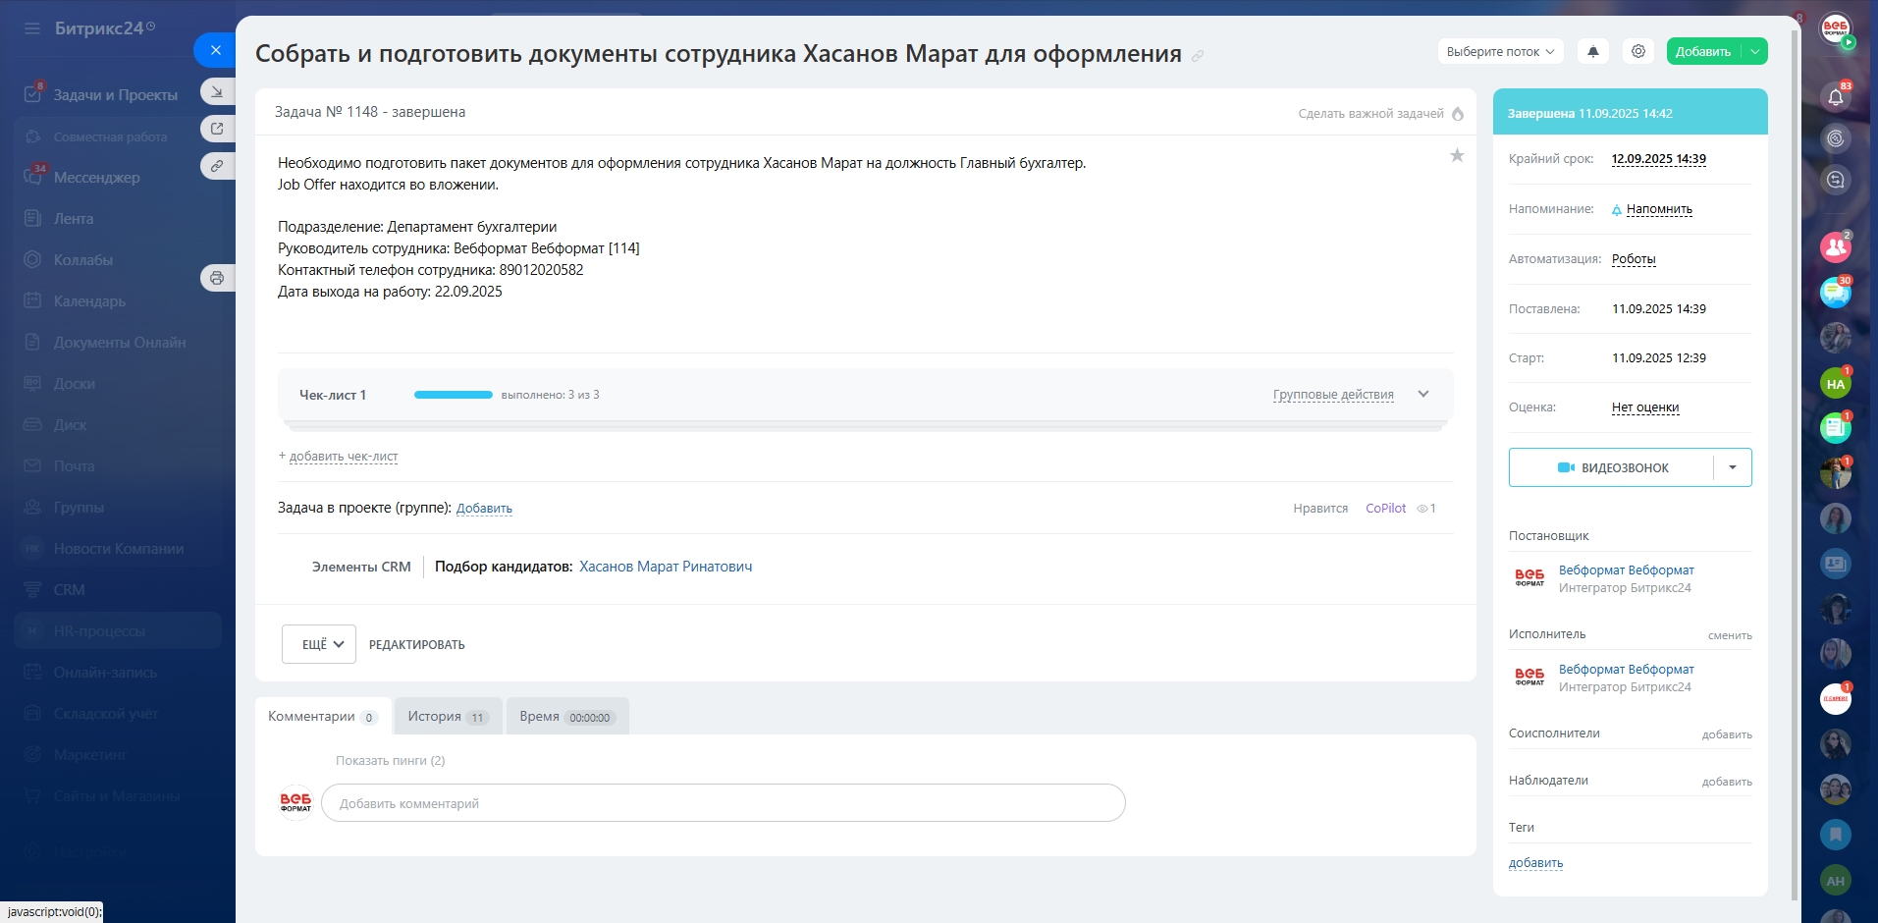
Task: Click the print icon on the side panel
Action: 217,278
